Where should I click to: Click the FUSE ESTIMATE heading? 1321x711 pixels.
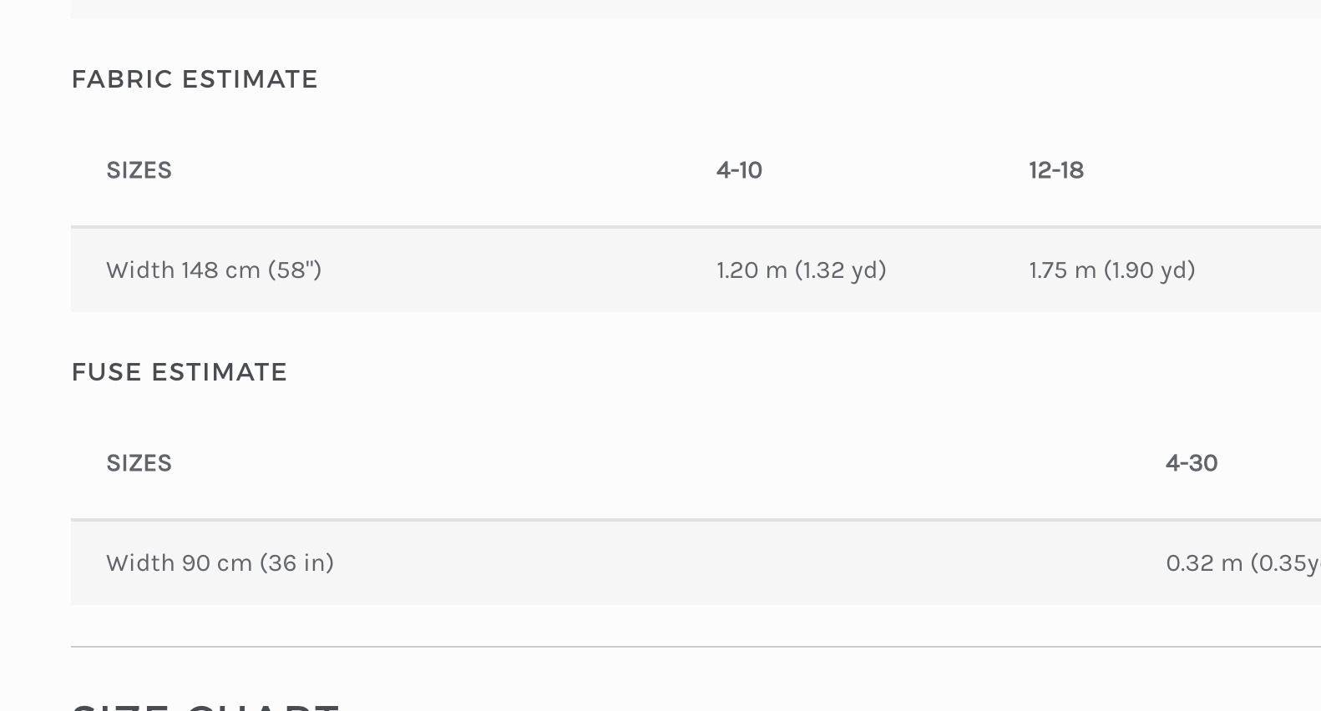(180, 372)
